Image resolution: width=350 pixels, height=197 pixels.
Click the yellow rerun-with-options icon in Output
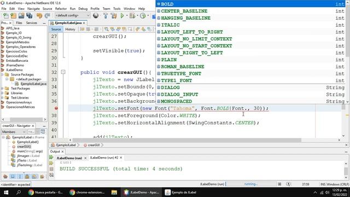click(51, 163)
